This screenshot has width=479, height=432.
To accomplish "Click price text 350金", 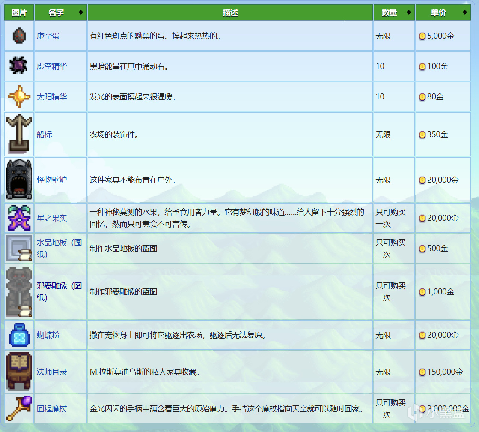I will [x=438, y=134].
